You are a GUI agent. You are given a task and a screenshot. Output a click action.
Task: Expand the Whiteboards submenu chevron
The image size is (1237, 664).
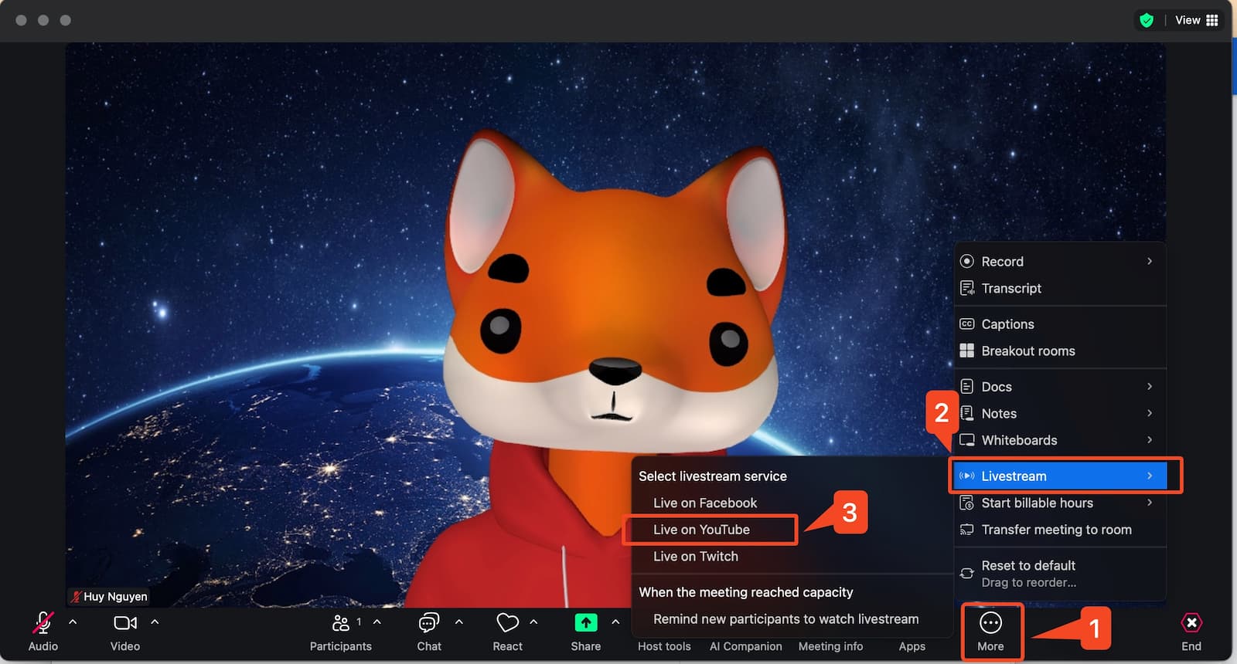1150,440
